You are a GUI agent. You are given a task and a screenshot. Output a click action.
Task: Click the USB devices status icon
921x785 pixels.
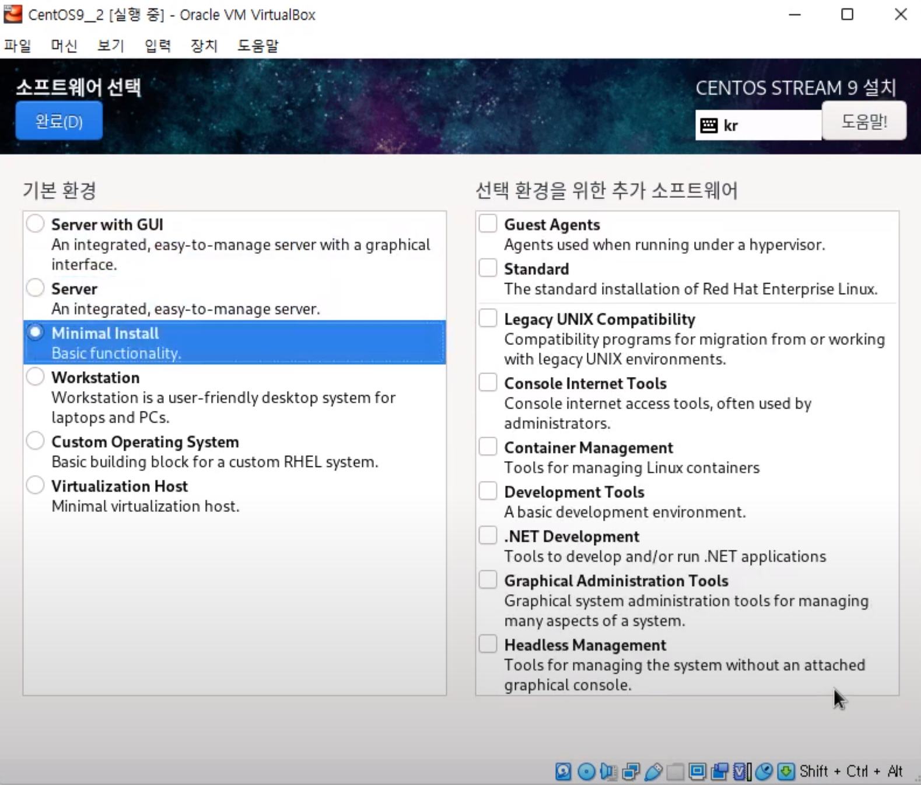[x=653, y=772]
